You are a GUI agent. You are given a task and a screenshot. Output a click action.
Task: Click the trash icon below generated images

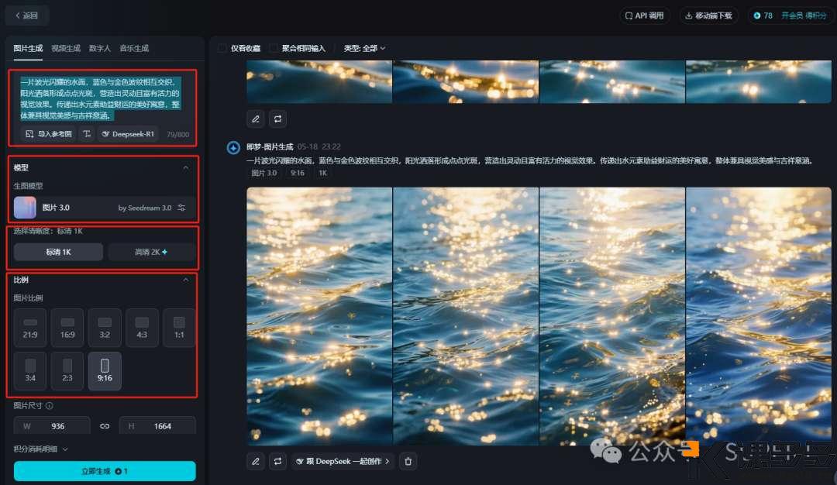click(408, 461)
